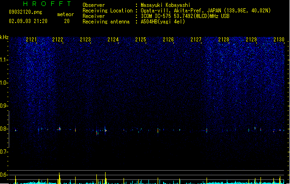Viewport: 290px width, 184px height.
Task: Click the 2126 time marker
Action: tap(168, 40)
